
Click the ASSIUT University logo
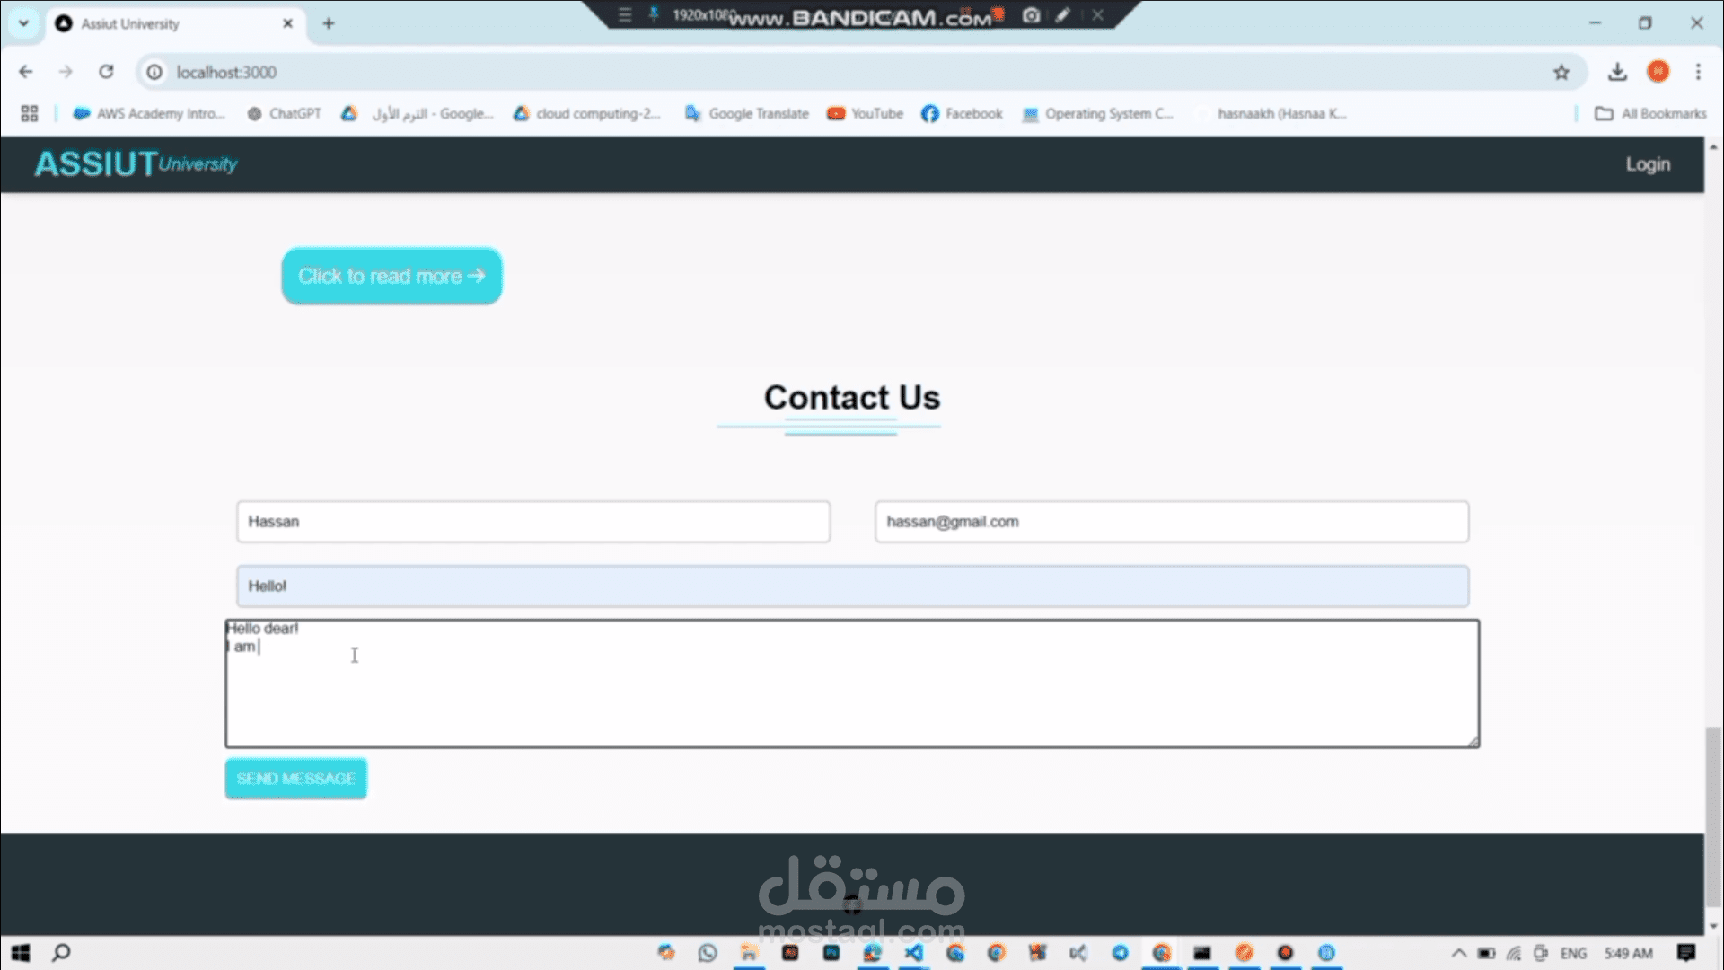(136, 164)
